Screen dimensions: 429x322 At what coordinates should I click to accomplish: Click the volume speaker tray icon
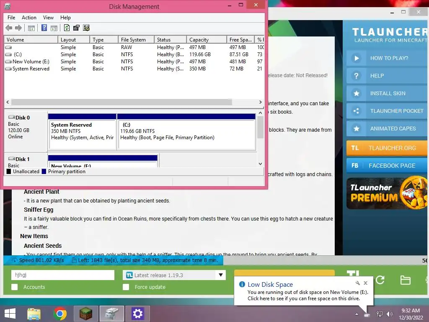(389, 314)
